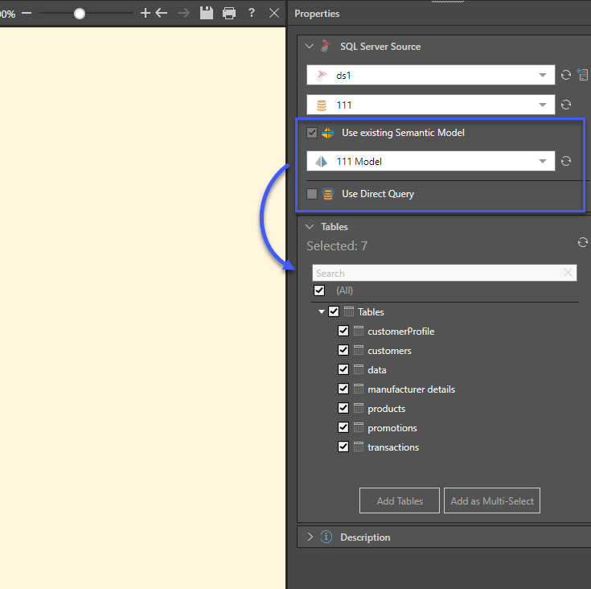Screen dimensions: 591x589
Task: Uncheck Use existing Semantic Model
Action: (312, 133)
